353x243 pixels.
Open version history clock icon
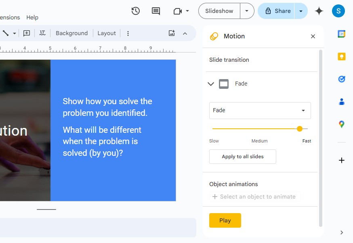click(x=136, y=11)
